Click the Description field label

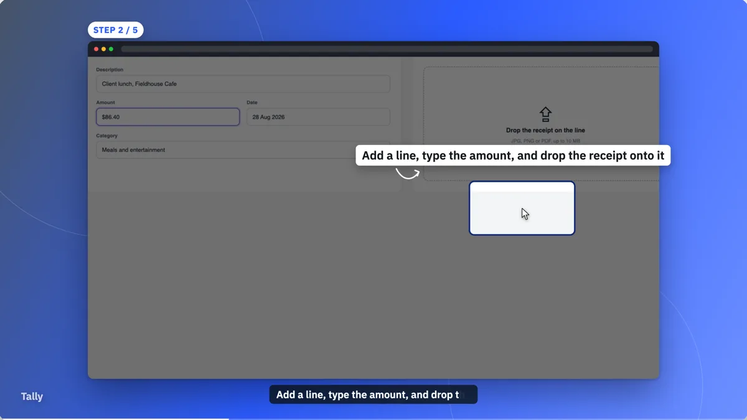[110, 70]
